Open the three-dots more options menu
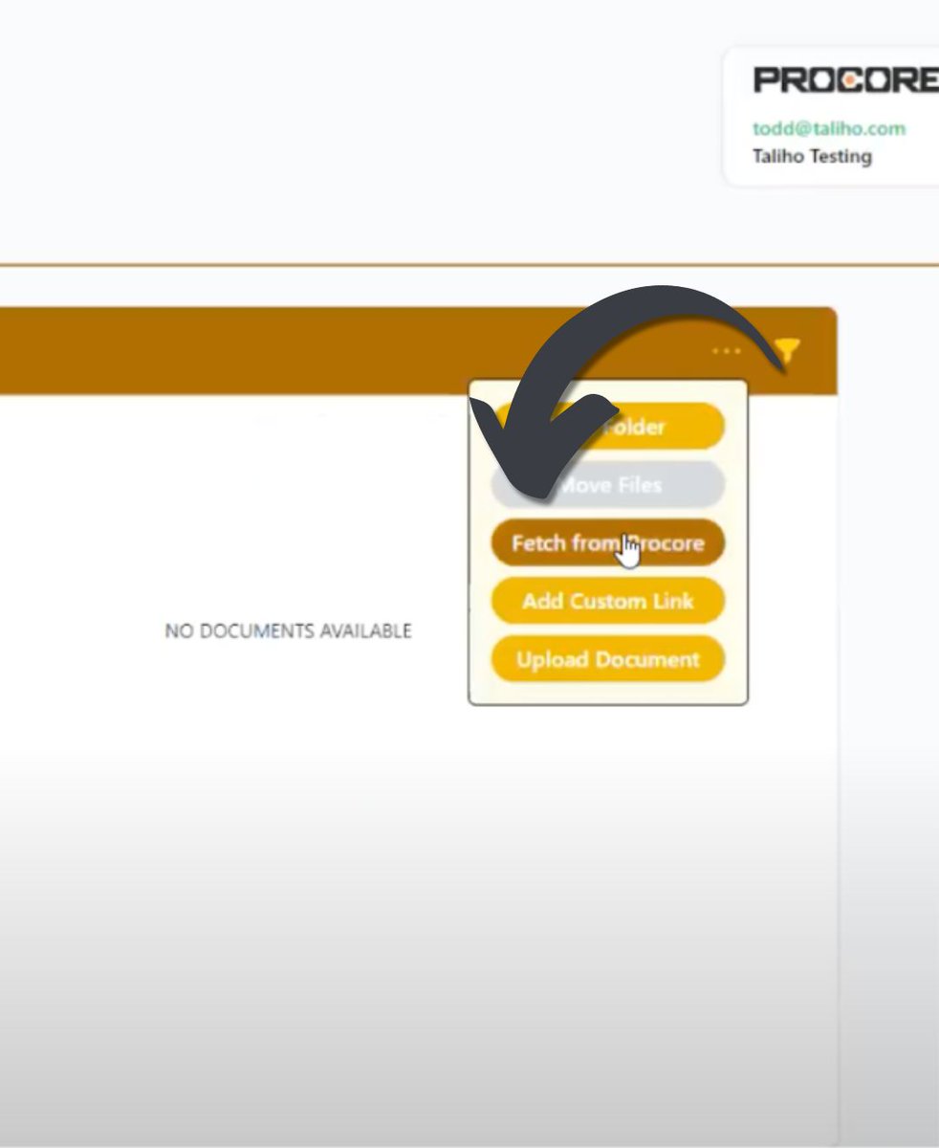The height and width of the screenshot is (1148, 939). coord(726,351)
